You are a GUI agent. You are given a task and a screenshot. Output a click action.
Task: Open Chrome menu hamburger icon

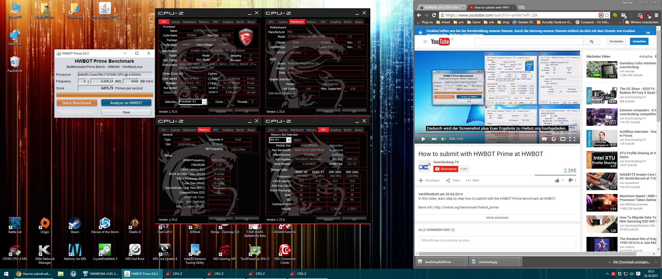point(656,15)
